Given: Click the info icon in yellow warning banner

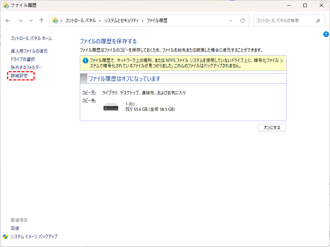Looking at the screenshot, I should tap(85, 61).
